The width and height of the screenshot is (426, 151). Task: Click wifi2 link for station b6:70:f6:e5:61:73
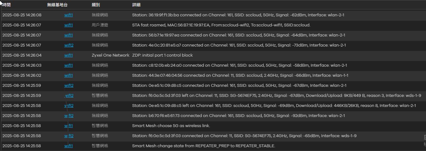pos(69,115)
